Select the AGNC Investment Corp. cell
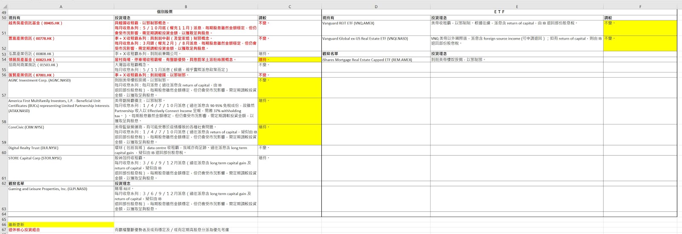 61,88
